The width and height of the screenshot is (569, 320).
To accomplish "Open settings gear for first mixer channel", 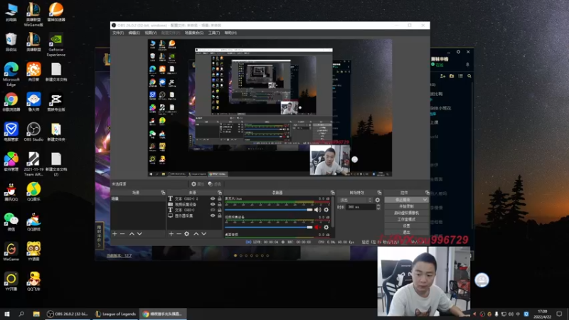I will tap(326, 210).
